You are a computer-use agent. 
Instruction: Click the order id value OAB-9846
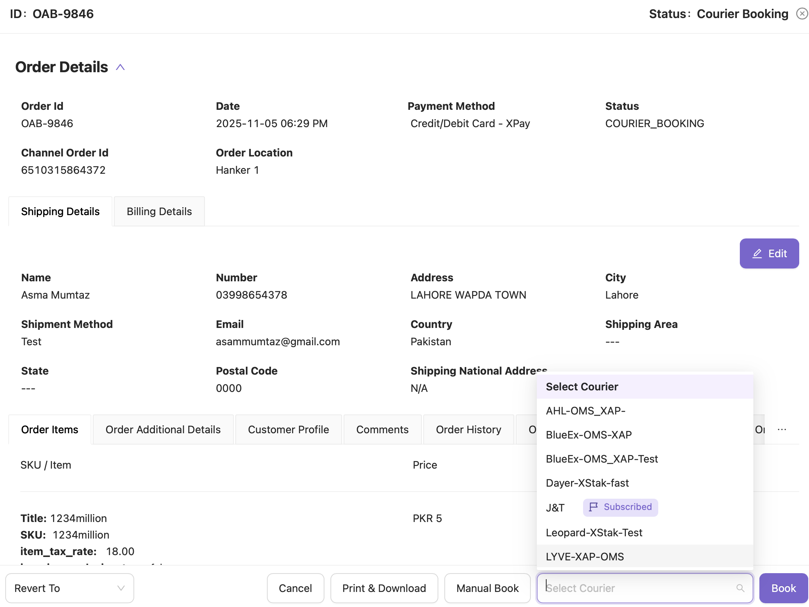pos(47,123)
